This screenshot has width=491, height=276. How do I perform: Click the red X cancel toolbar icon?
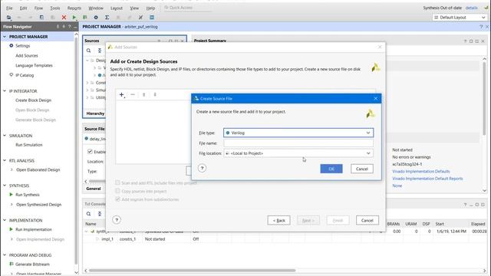click(x=64, y=18)
